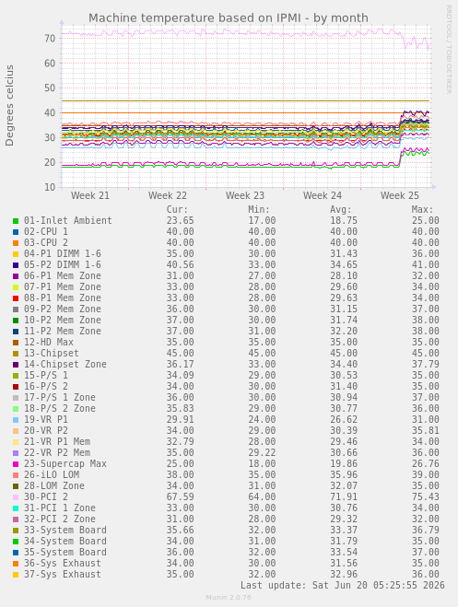Viewport: 458px width, 607px height.
Task: Click the 15-P/S 1 legend entry
Action: point(46,375)
